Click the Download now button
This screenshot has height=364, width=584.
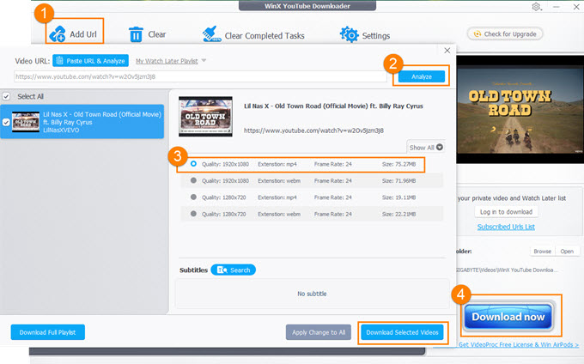(x=508, y=317)
